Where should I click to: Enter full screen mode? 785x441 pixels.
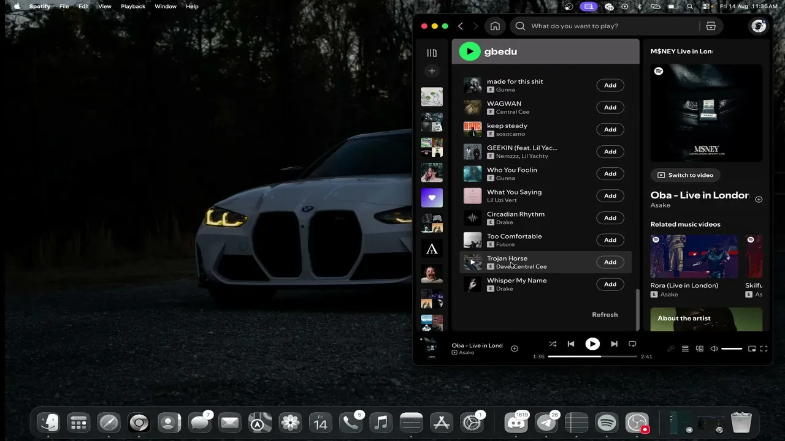pyautogui.click(x=764, y=349)
